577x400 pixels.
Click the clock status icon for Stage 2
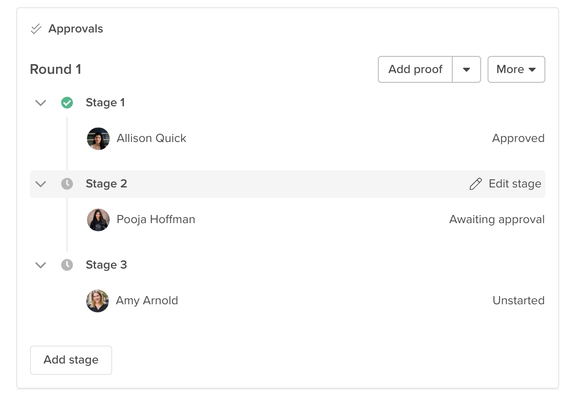[x=67, y=184]
